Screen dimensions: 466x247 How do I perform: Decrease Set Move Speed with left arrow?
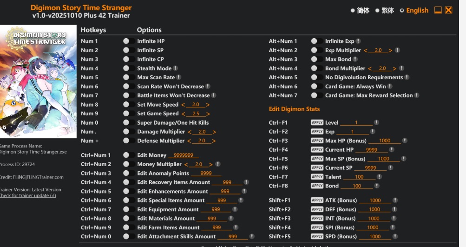tap(183, 105)
